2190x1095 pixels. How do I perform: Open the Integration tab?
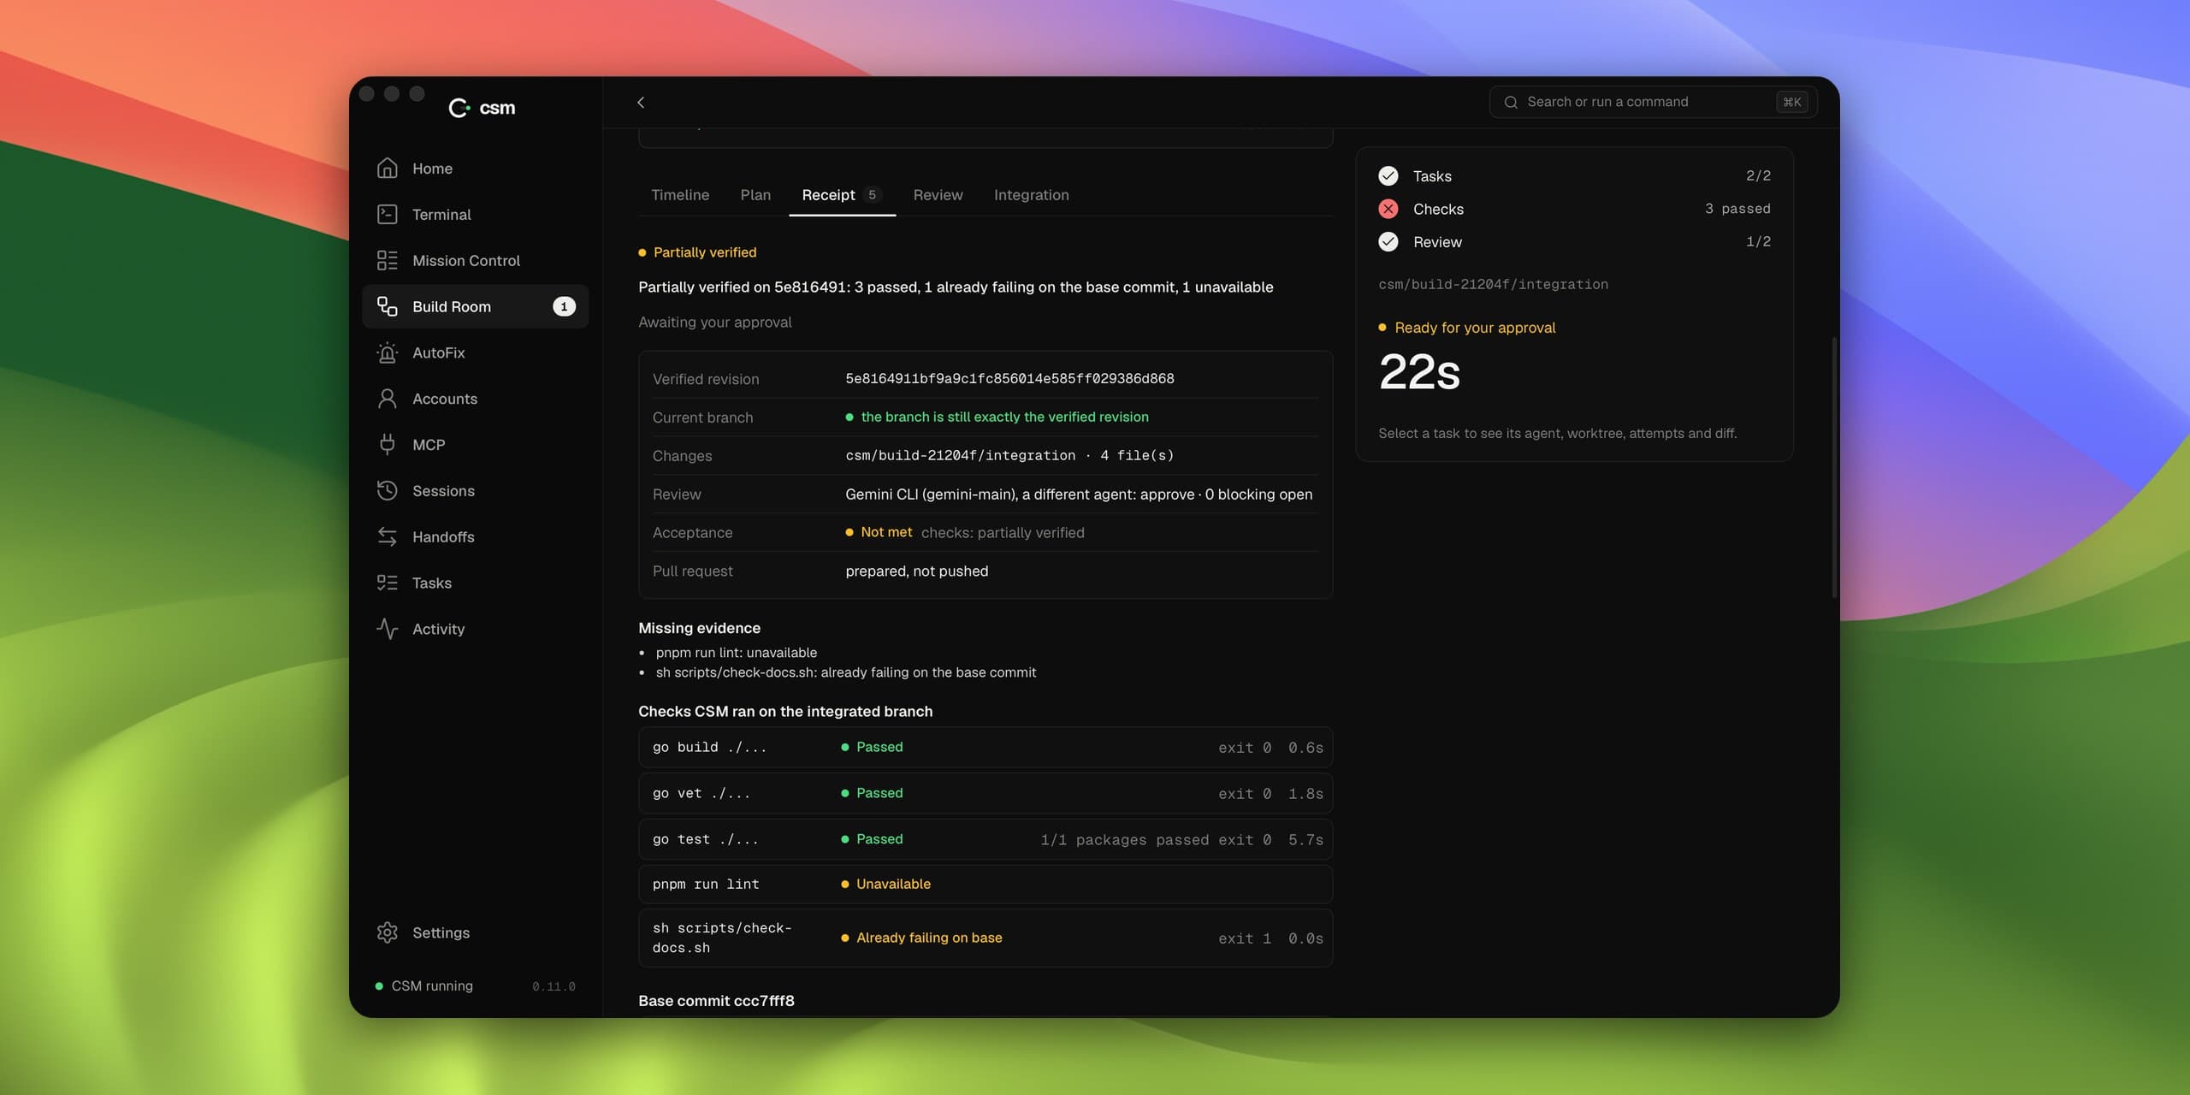pos(1031,195)
